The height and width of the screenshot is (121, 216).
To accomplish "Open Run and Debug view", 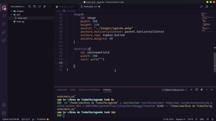I will [x=4, y=32].
